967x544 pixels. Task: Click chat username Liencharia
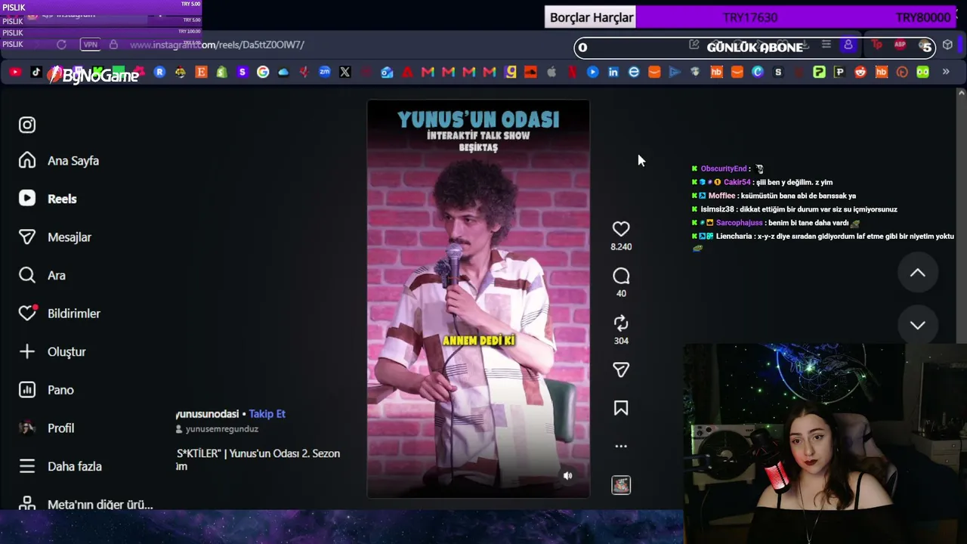(734, 236)
